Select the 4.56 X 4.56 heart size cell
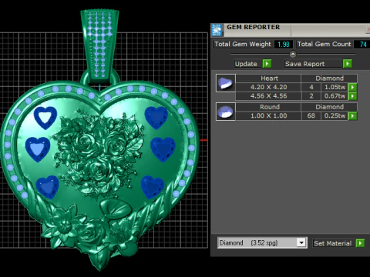Viewport: 370px width, 277px height. pyautogui.click(x=268, y=96)
